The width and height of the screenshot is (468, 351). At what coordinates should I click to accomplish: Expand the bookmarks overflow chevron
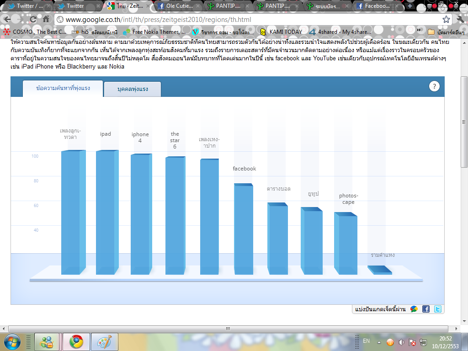point(419,30)
